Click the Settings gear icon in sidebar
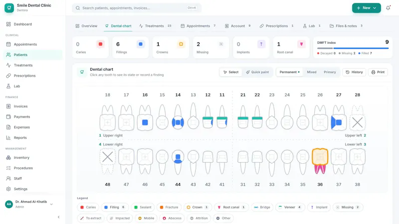This screenshot has height=224, width=399. click(x=8, y=189)
